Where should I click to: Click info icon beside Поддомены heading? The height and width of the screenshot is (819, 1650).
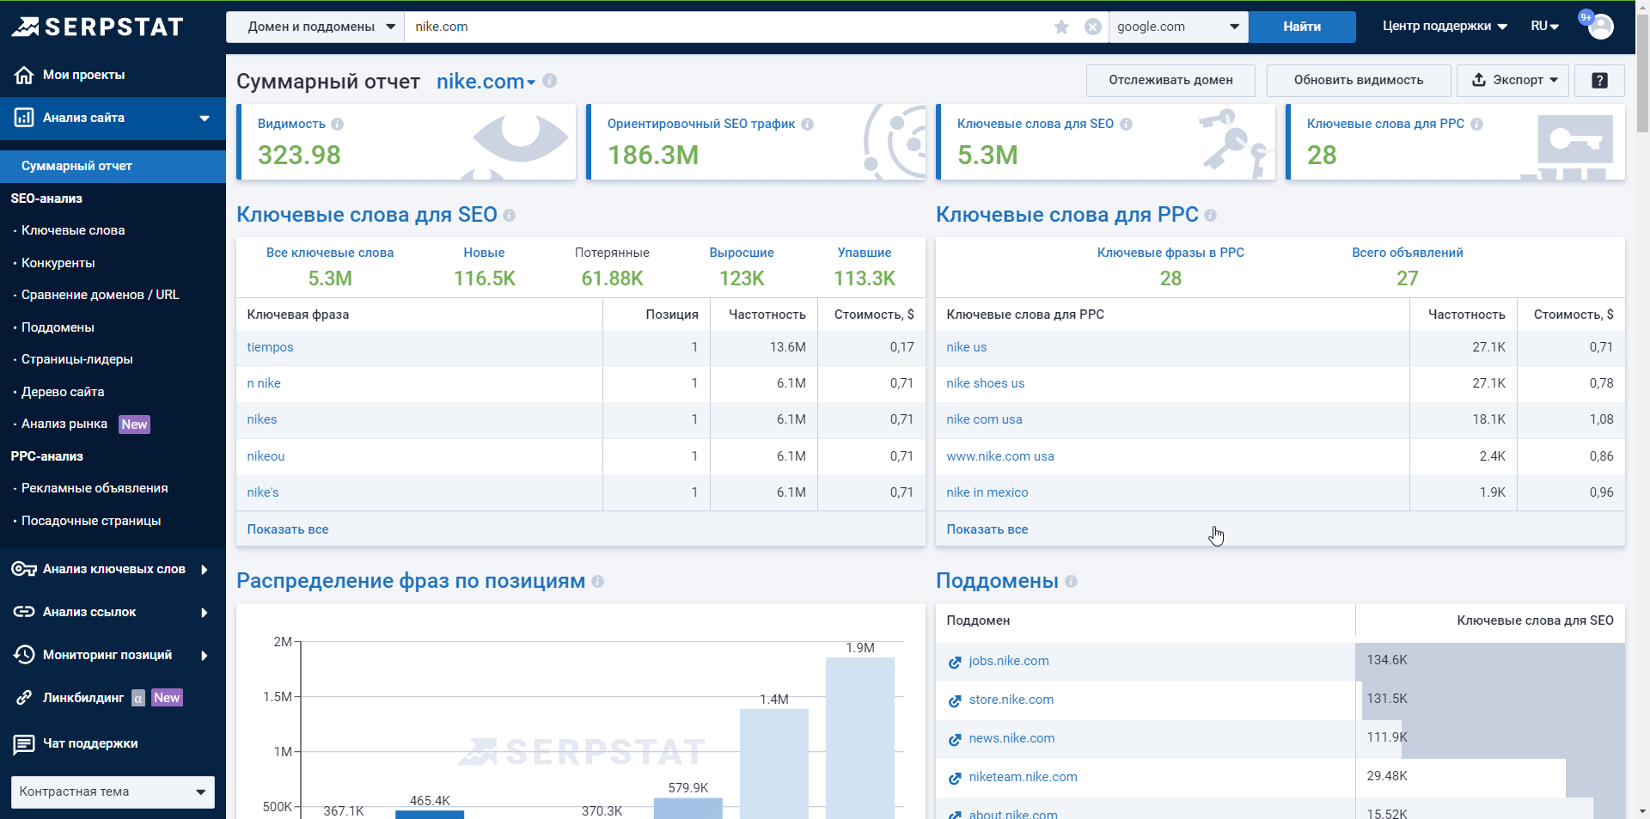1071,582
